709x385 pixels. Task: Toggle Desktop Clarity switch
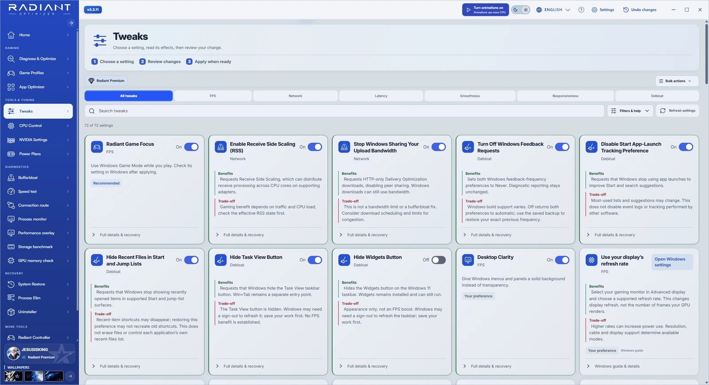point(562,260)
